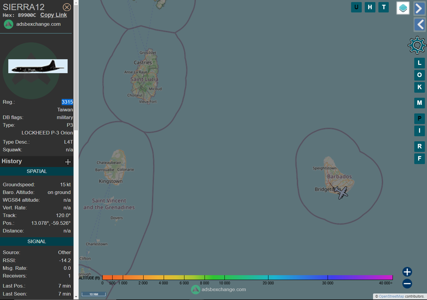Image resolution: width=427 pixels, height=300 pixels.
Task: Click the LOCKHEED P-3 Orion type text
Action: pyautogui.click(x=47, y=133)
